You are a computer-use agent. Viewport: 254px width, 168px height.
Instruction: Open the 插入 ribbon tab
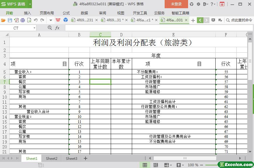click(27, 13)
